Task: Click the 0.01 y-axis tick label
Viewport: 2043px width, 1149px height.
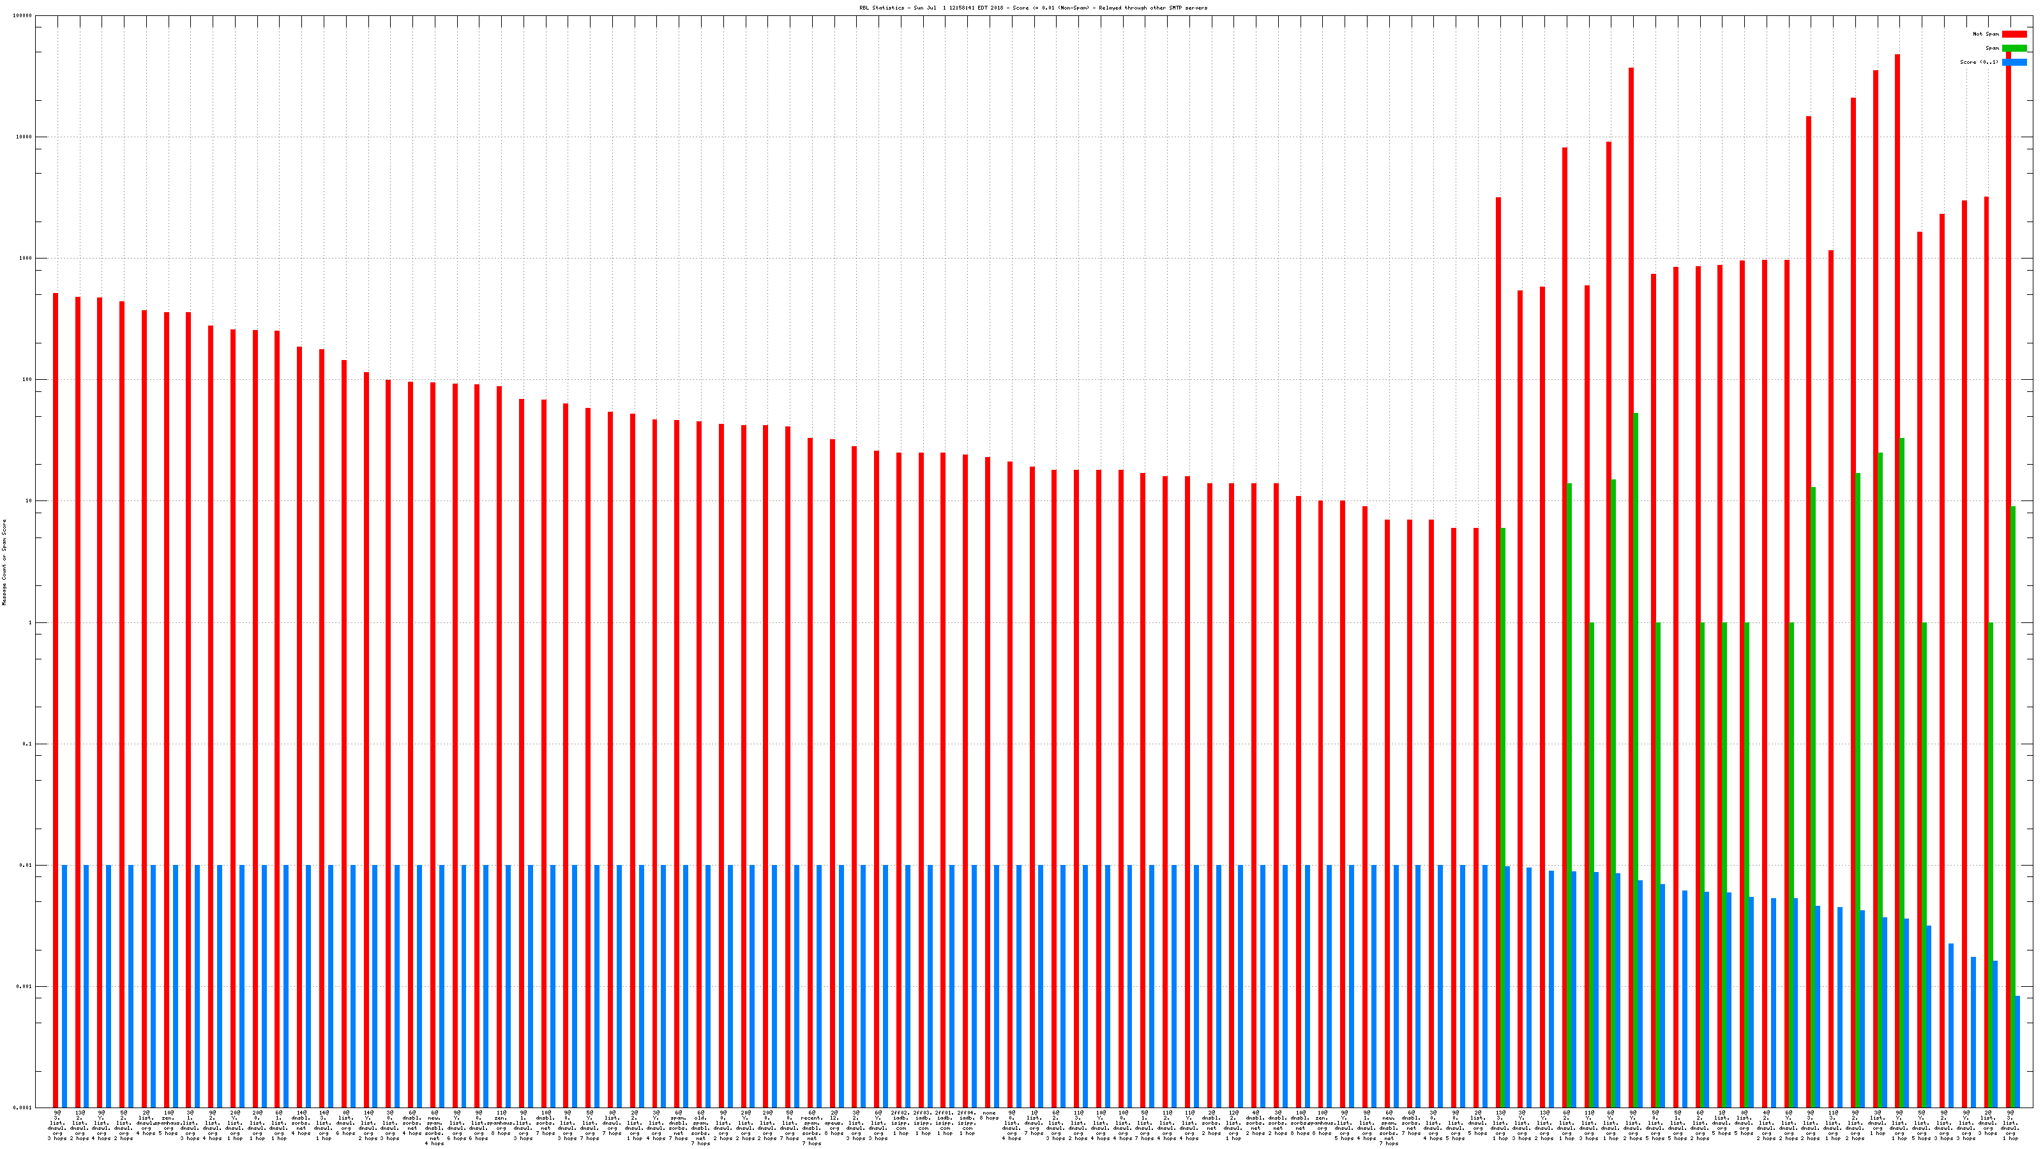Action: click(26, 865)
